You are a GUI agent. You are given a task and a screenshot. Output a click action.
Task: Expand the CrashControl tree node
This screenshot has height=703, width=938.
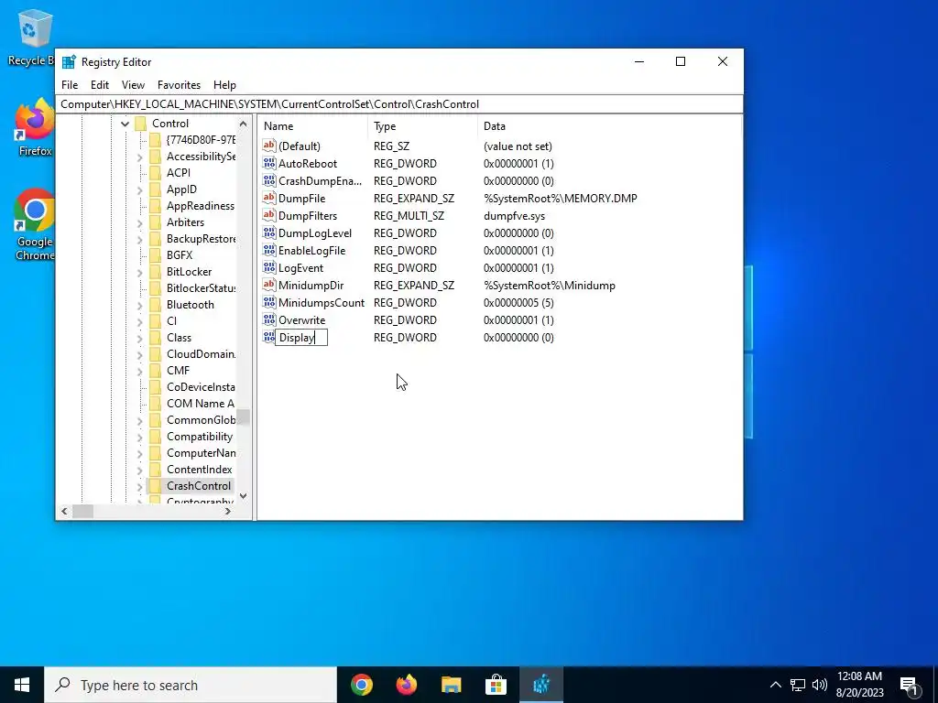(x=139, y=486)
